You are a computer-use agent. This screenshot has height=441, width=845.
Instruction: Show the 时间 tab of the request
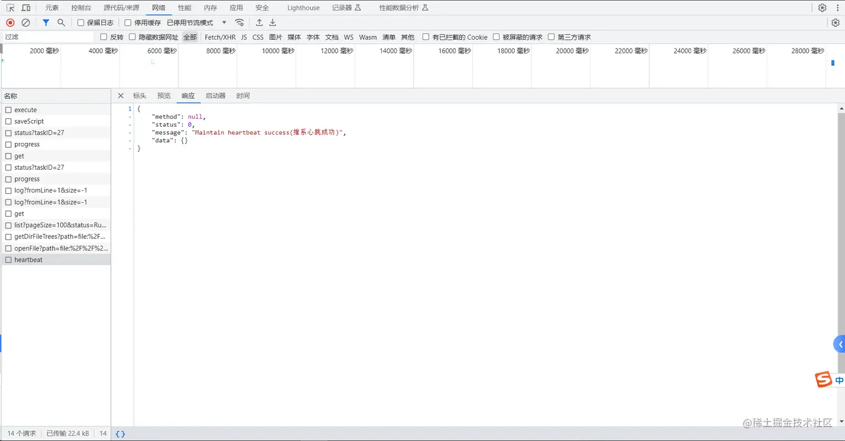click(243, 95)
